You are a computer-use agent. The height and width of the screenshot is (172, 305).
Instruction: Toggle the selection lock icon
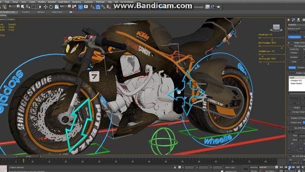pyautogui.click(x=175, y=167)
